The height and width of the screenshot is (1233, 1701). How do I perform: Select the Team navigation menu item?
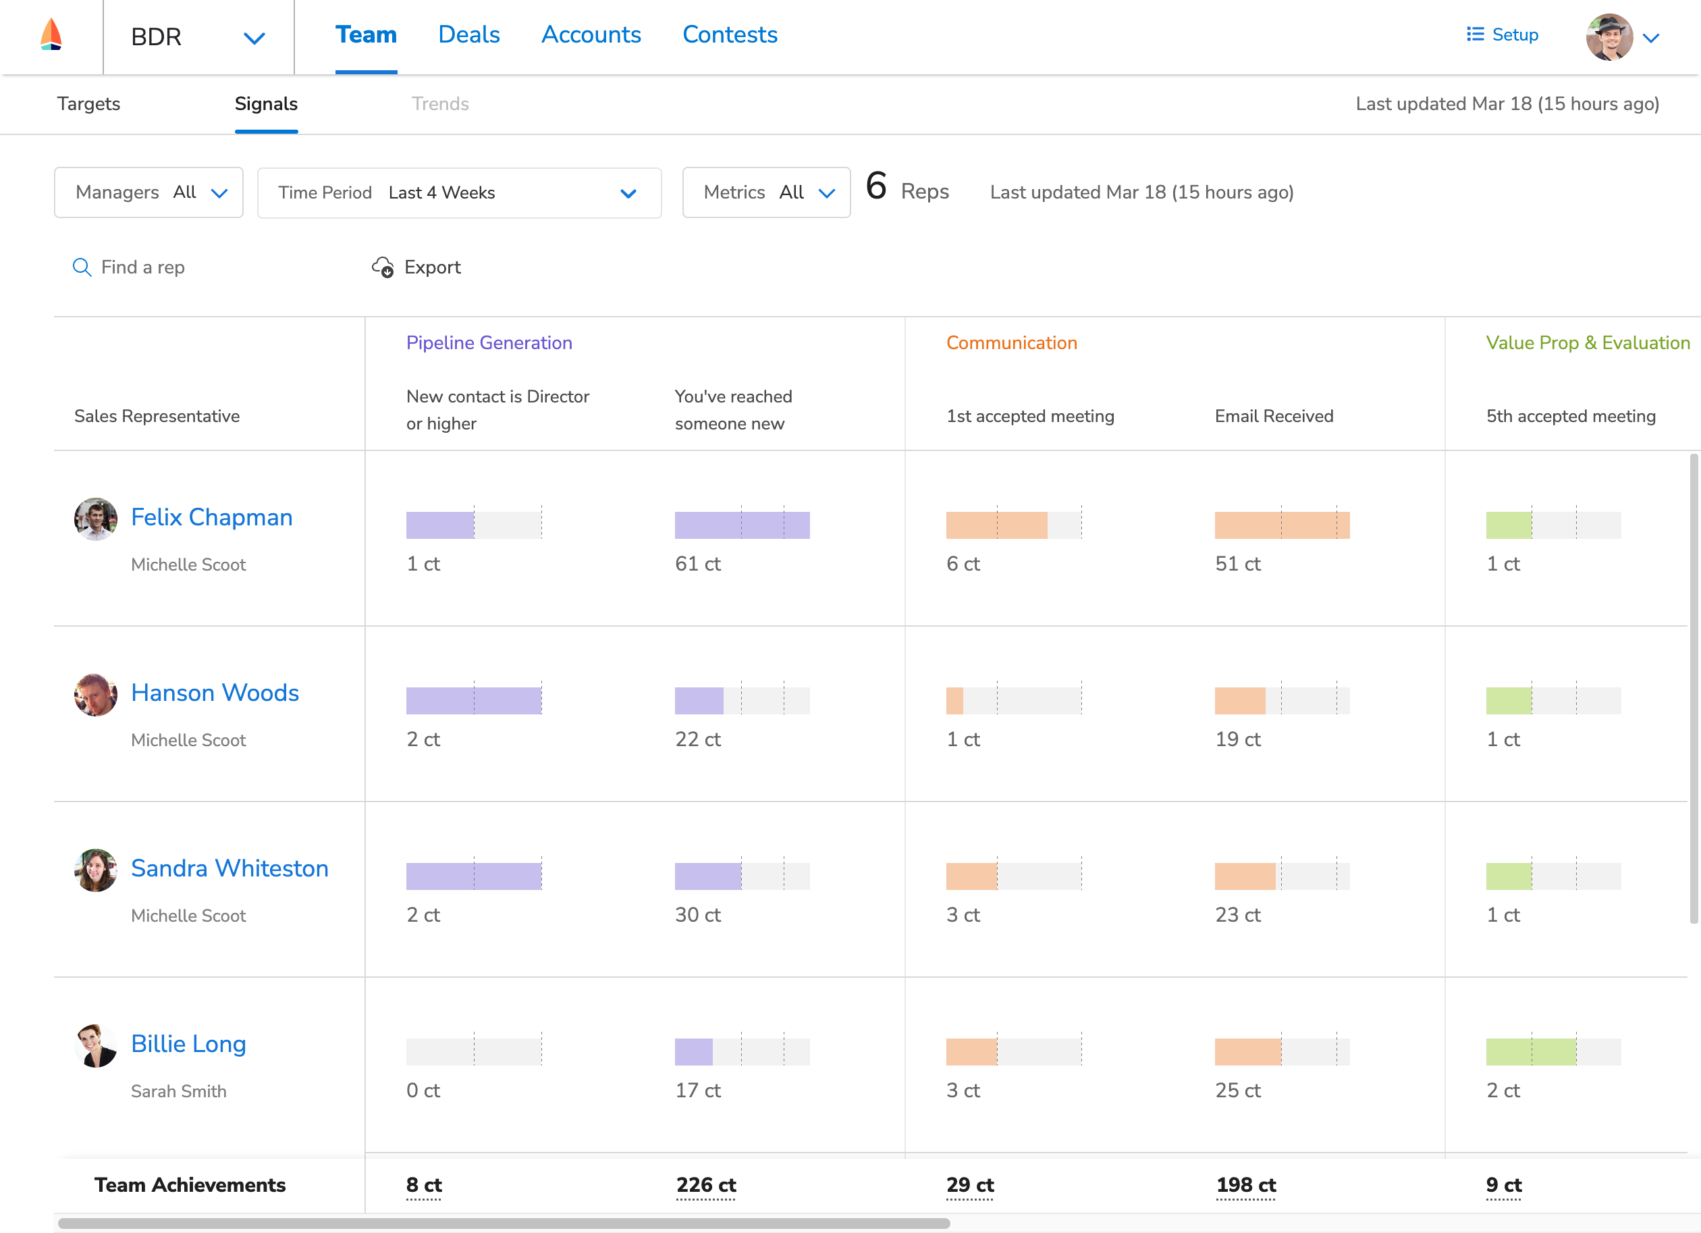364,36
